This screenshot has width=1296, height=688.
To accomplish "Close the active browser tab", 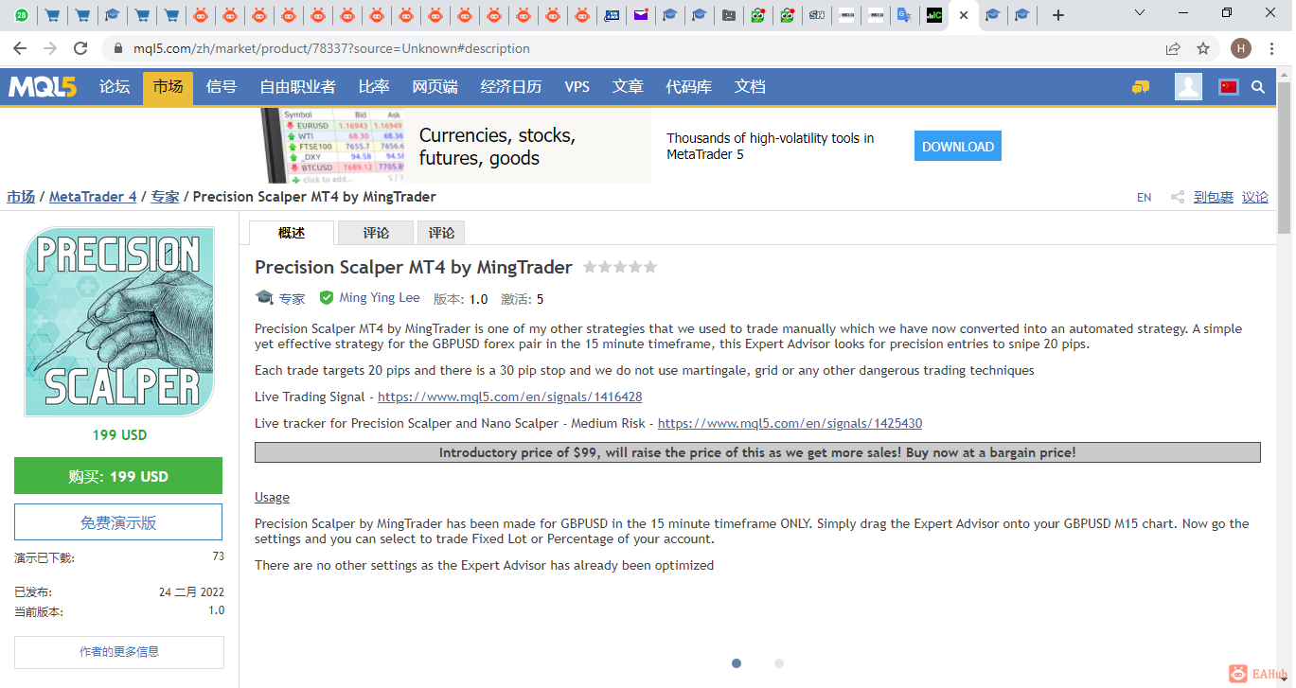I will coord(964,15).
